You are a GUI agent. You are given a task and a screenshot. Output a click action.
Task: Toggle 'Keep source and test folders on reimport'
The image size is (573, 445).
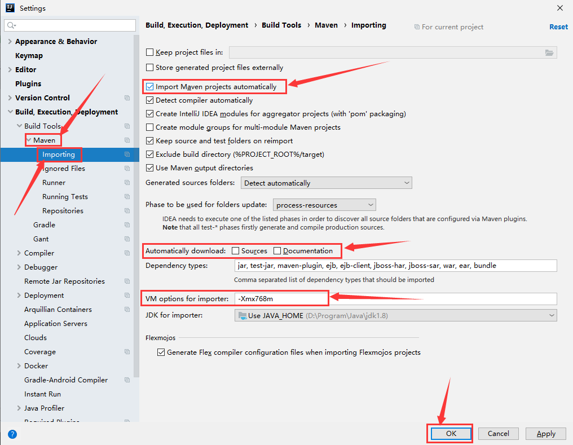pos(149,140)
